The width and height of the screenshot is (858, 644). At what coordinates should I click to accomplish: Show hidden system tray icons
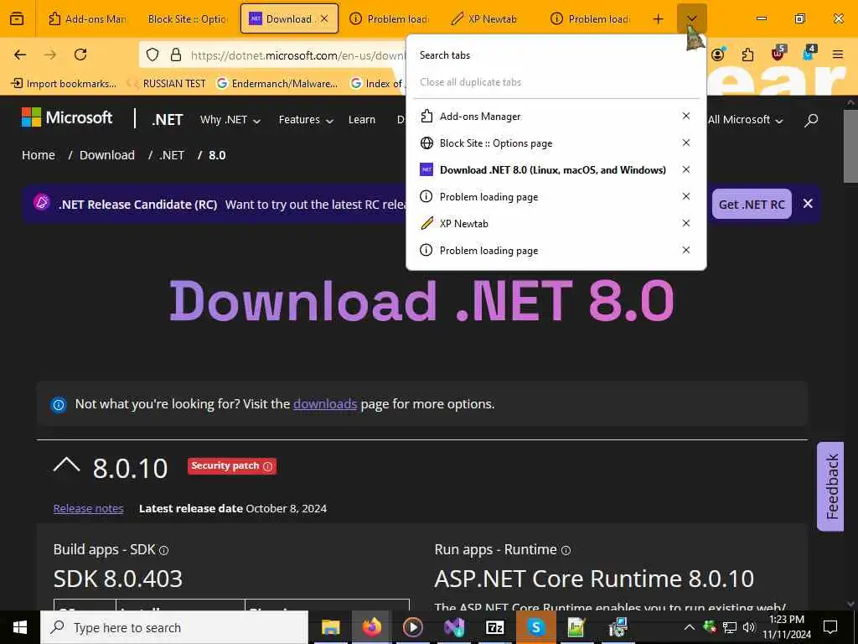click(x=690, y=627)
